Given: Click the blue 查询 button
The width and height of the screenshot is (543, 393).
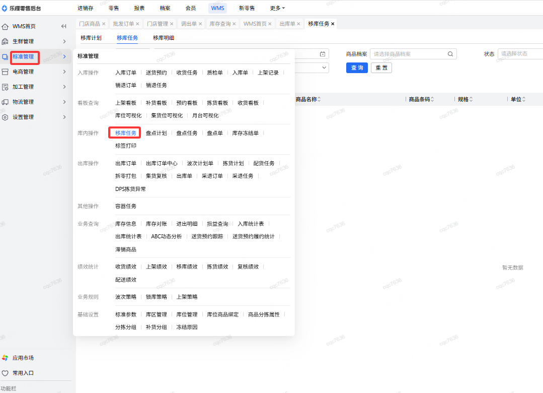Looking at the screenshot, I should (357, 68).
